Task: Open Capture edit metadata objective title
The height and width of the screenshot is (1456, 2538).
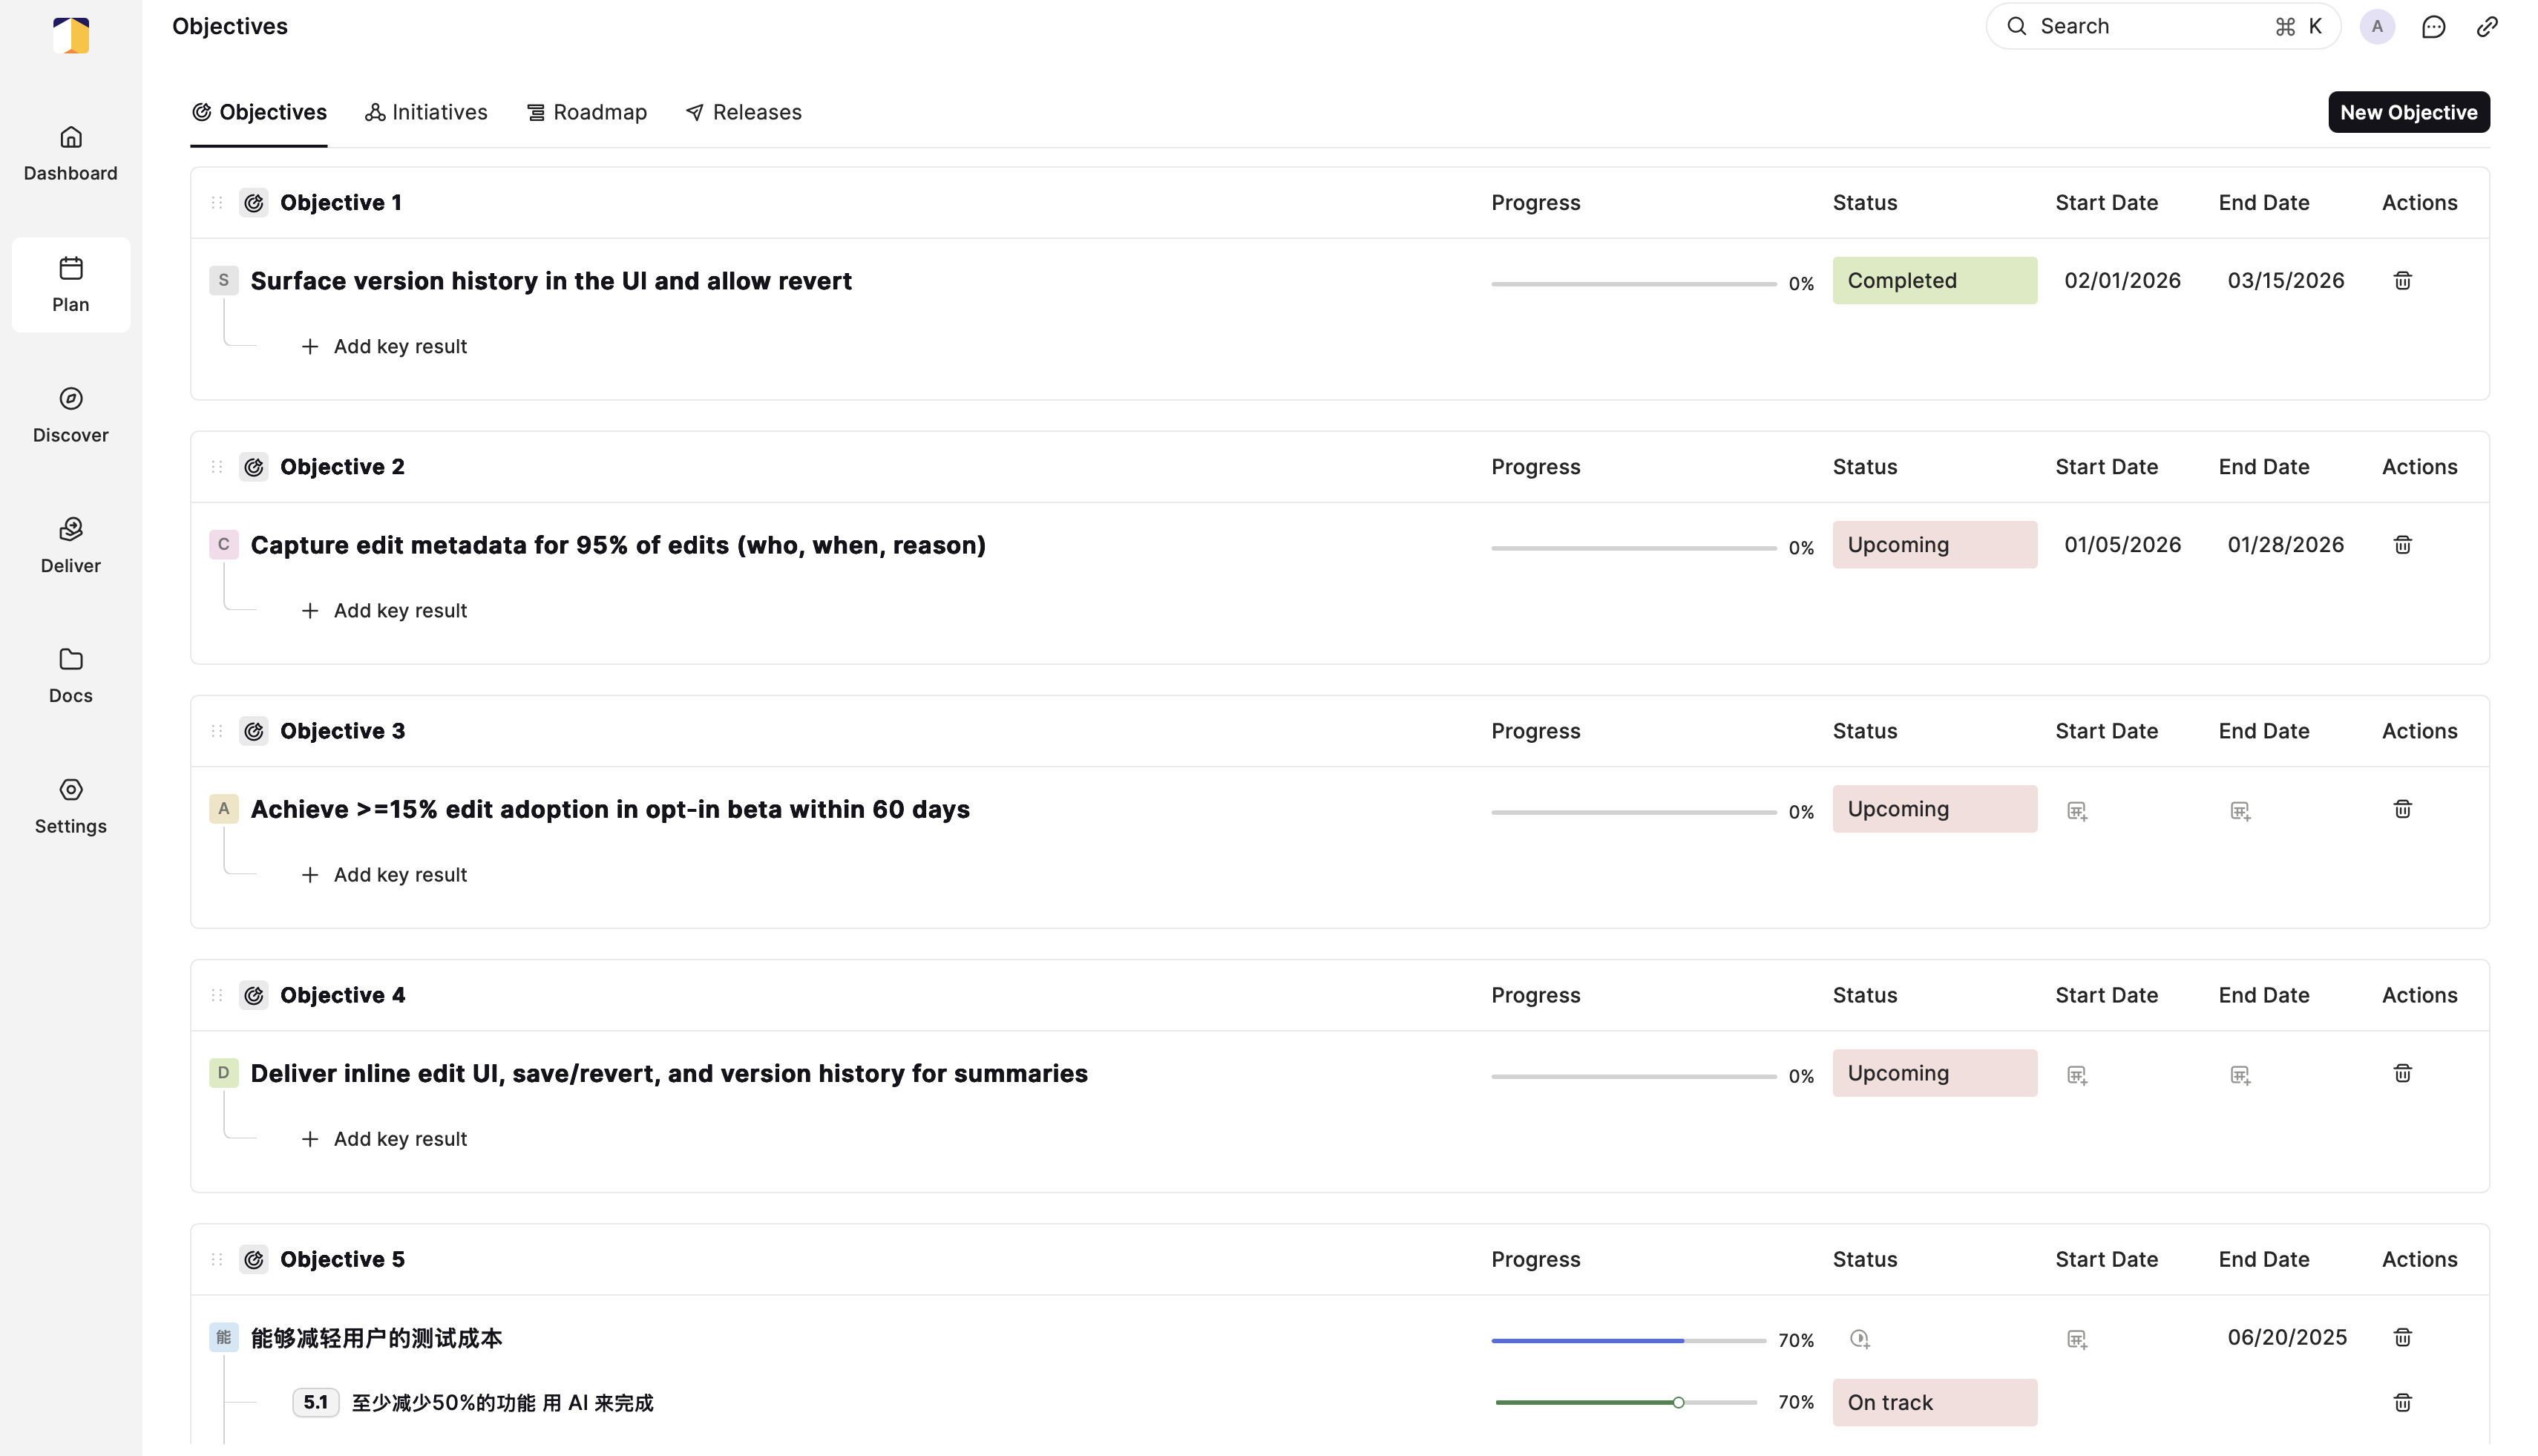Action: [618, 545]
